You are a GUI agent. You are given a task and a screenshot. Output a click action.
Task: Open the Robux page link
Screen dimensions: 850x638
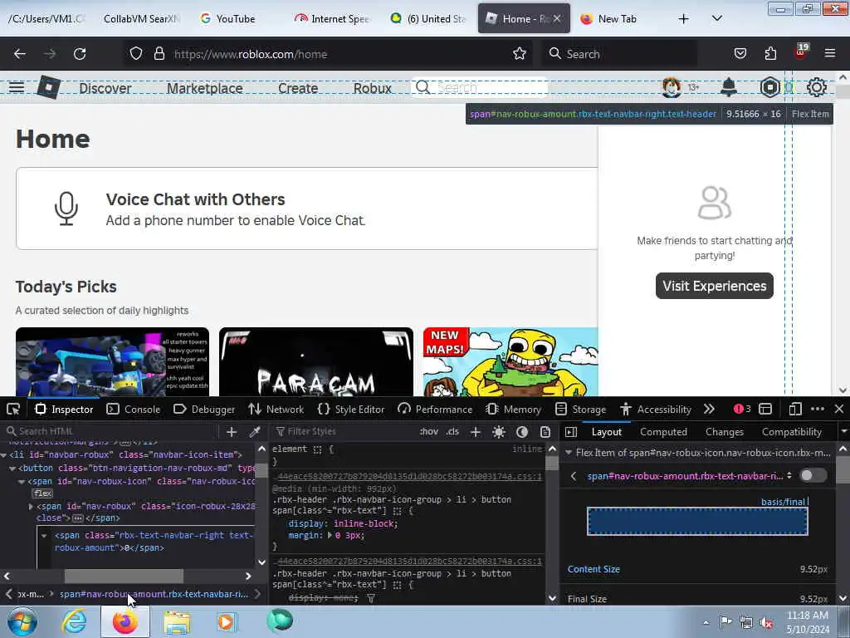(x=372, y=88)
